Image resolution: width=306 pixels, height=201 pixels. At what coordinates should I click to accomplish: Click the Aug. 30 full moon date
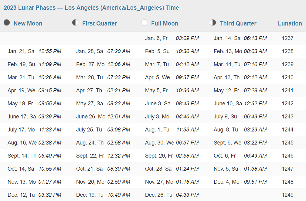coord(159,143)
